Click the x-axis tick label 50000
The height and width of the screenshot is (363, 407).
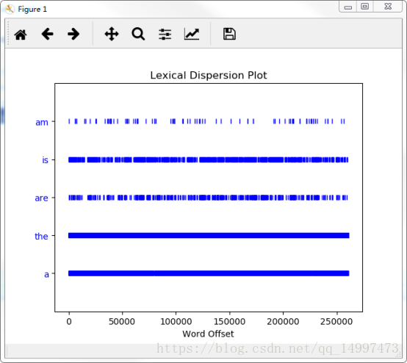coord(122,322)
